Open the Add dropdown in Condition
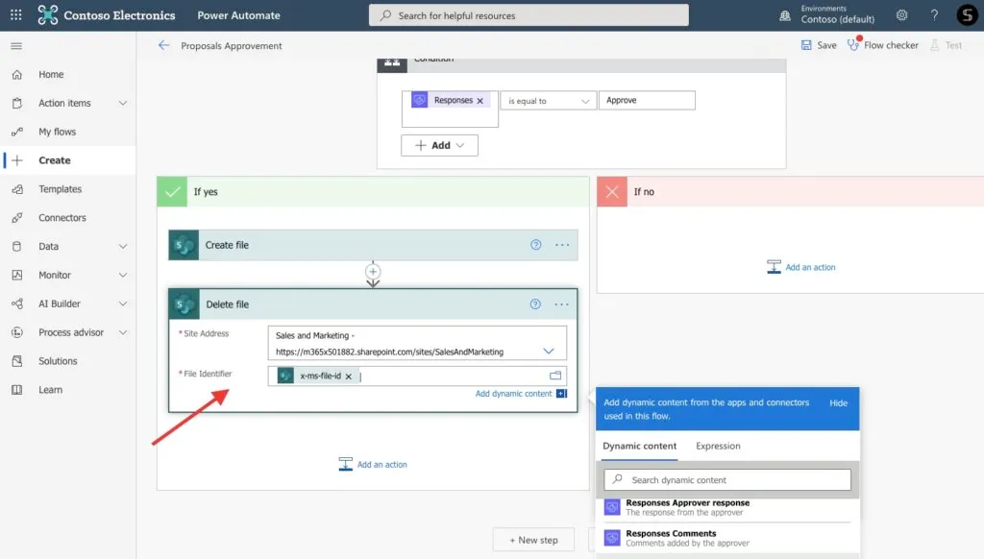984x559 pixels. (439, 145)
